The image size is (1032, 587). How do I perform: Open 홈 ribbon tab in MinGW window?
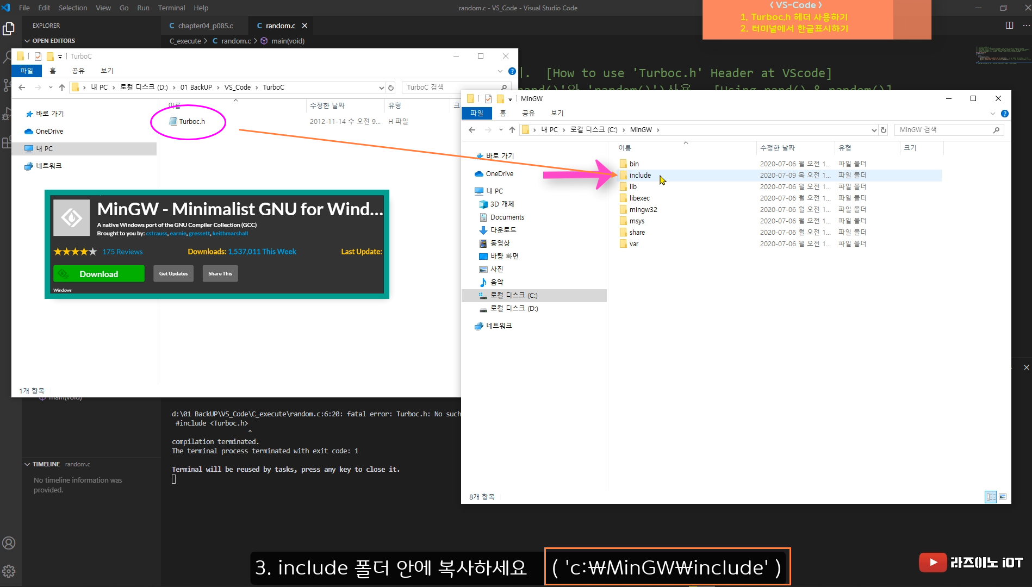(503, 113)
